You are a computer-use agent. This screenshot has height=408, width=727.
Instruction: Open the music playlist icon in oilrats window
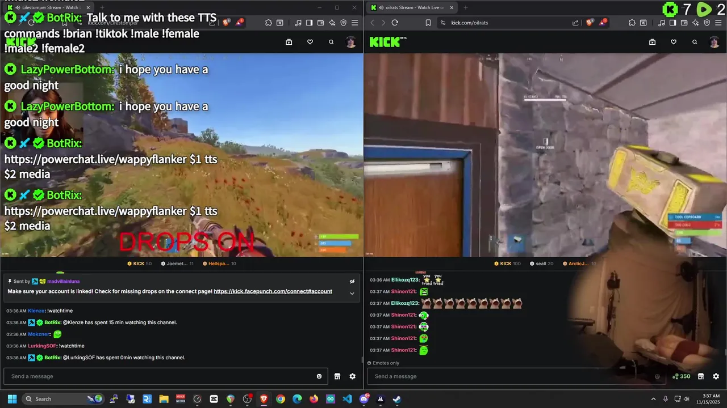tap(662, 23)
